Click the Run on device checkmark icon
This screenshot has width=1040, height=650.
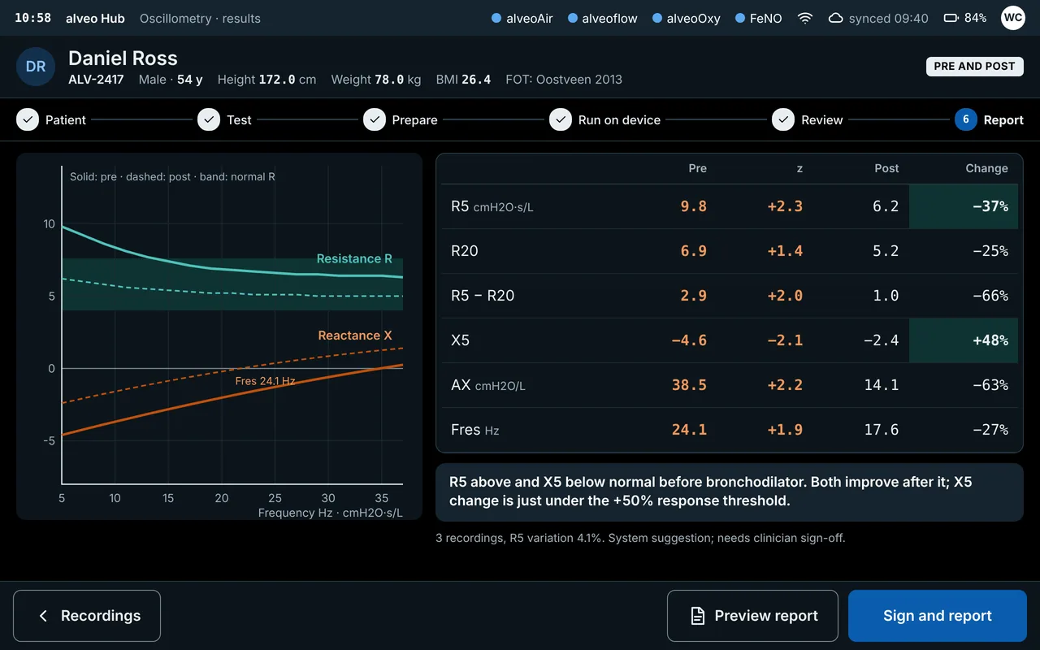(x=561, y=119)
